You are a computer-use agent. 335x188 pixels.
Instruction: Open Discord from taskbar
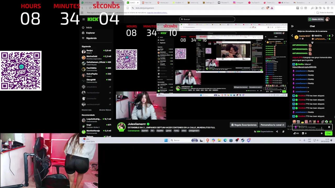point(249,140)
